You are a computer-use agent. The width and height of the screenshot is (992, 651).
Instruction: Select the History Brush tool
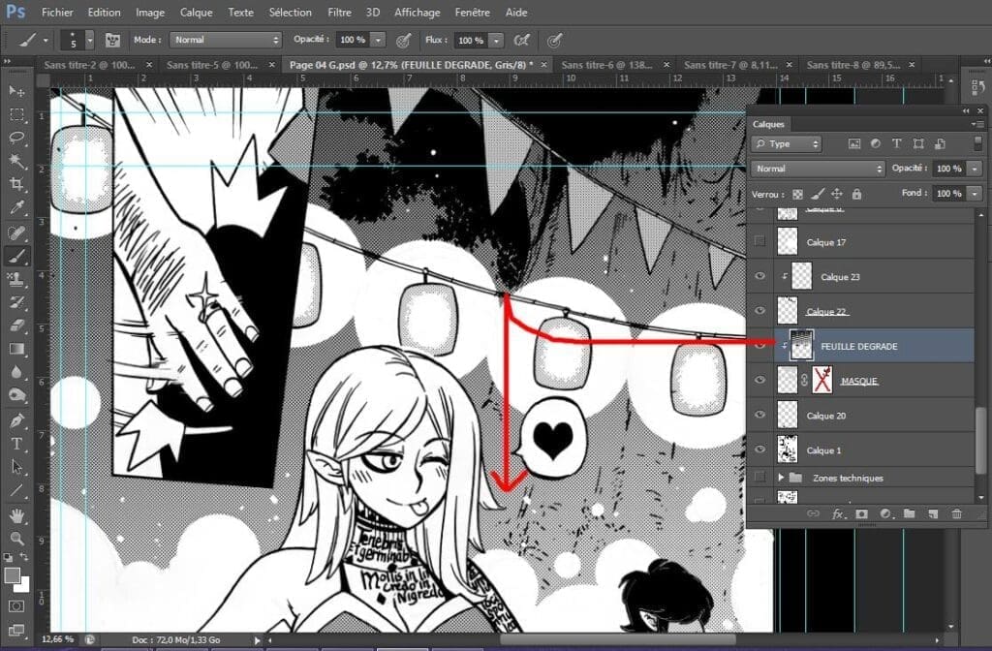[x=16, y=302]
